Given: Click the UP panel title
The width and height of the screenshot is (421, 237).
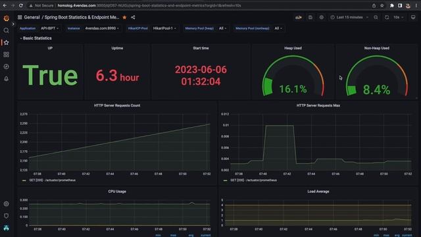Looking at the screenshot, I should (x=50, y=48).
